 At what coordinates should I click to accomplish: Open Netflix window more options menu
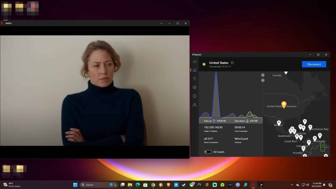(x=162, y=23)
